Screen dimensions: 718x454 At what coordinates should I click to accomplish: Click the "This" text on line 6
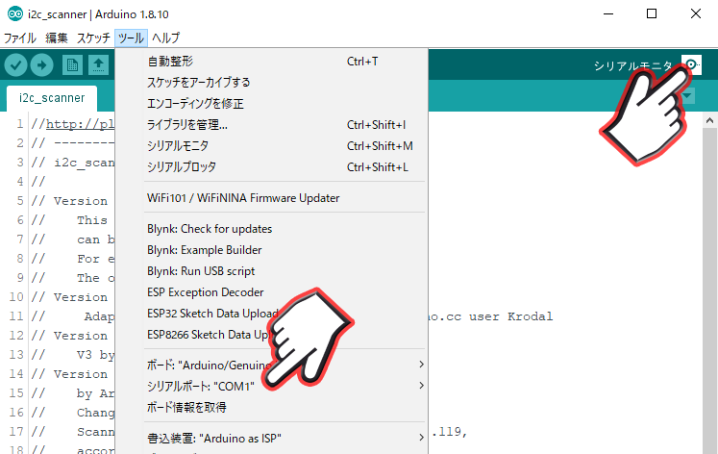(92, 220)
